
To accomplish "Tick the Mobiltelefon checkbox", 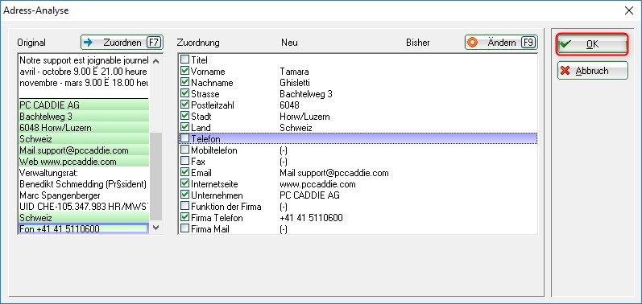I will click(185, 150).
